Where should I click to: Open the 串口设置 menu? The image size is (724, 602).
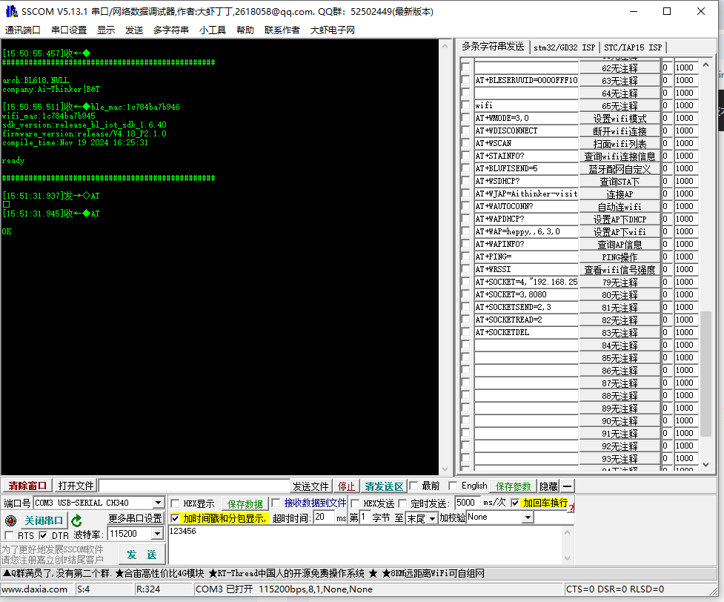point(69,30)
